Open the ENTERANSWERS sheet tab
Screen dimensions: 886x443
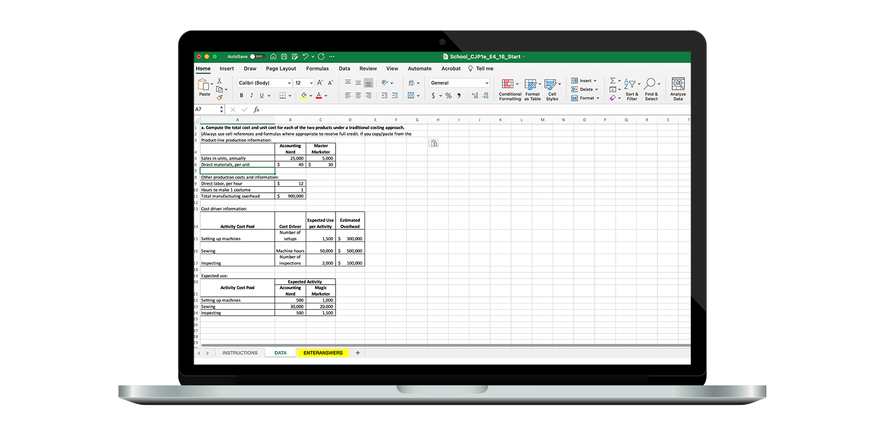323,353
